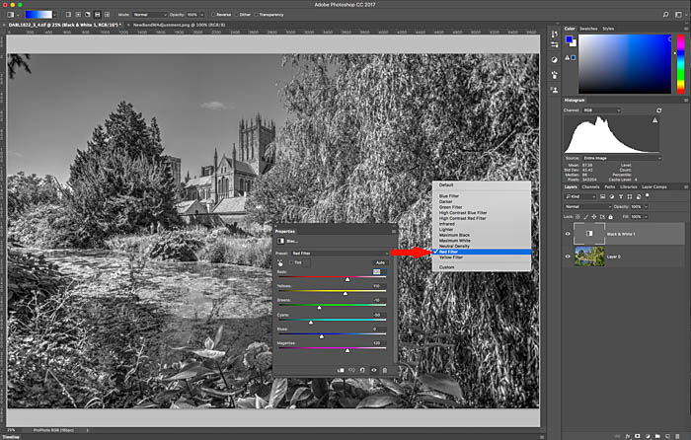This screenshot has width=691, height=440.
Task: Click the clip-to-layer icon in Properties panel
Action: click(x=339, y=370)
